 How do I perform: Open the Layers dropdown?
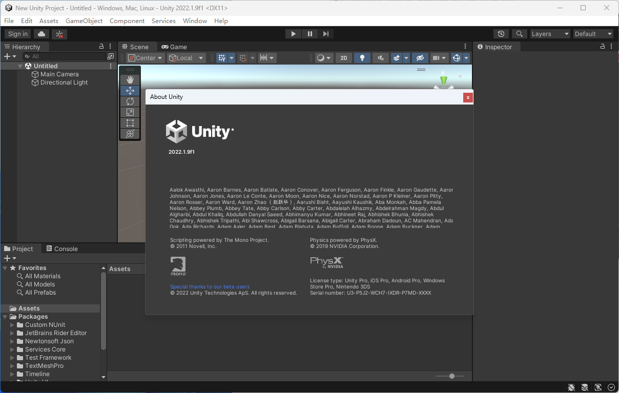(551, 34)
